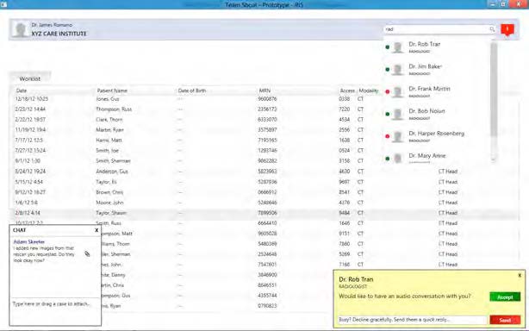This screenshot has height=331, width=529.
Task: Select the Smith, Sherman worklist row
Action: pyautogui.click(x=264, y=161)
